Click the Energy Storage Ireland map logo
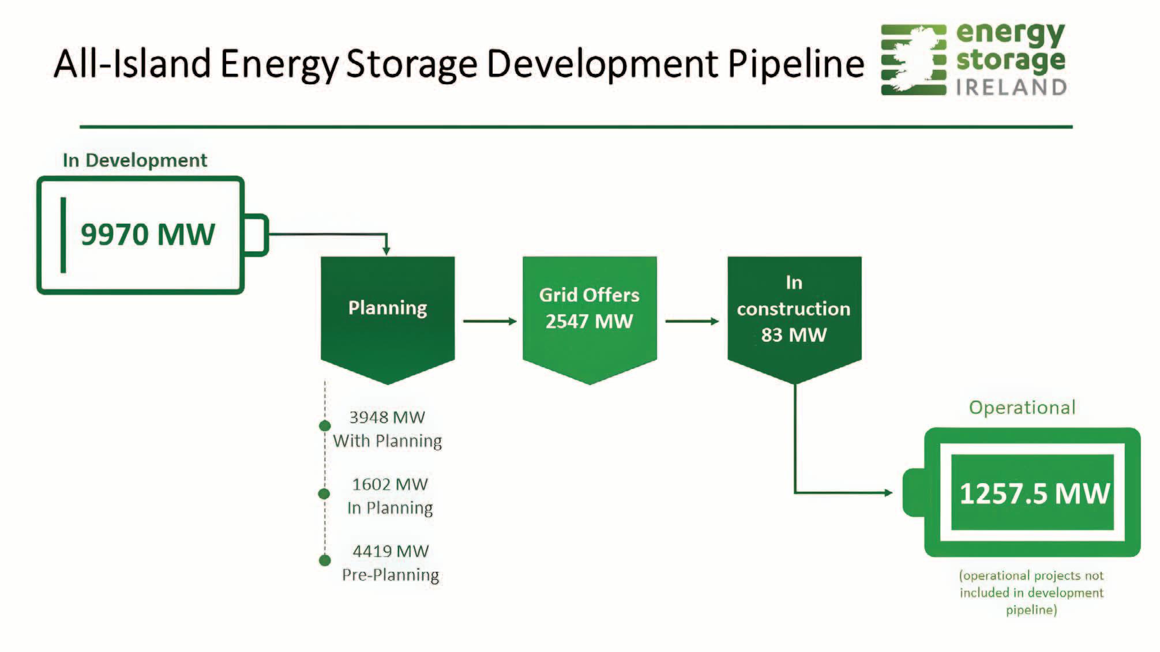 [x=913, y=59]
